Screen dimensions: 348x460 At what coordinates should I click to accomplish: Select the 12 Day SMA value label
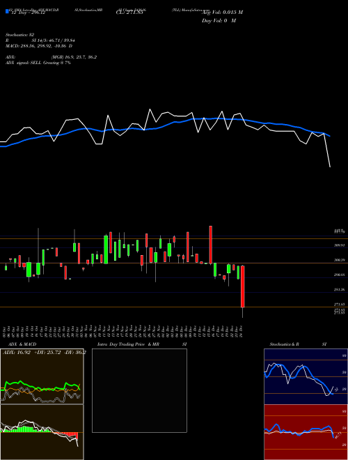28,13
